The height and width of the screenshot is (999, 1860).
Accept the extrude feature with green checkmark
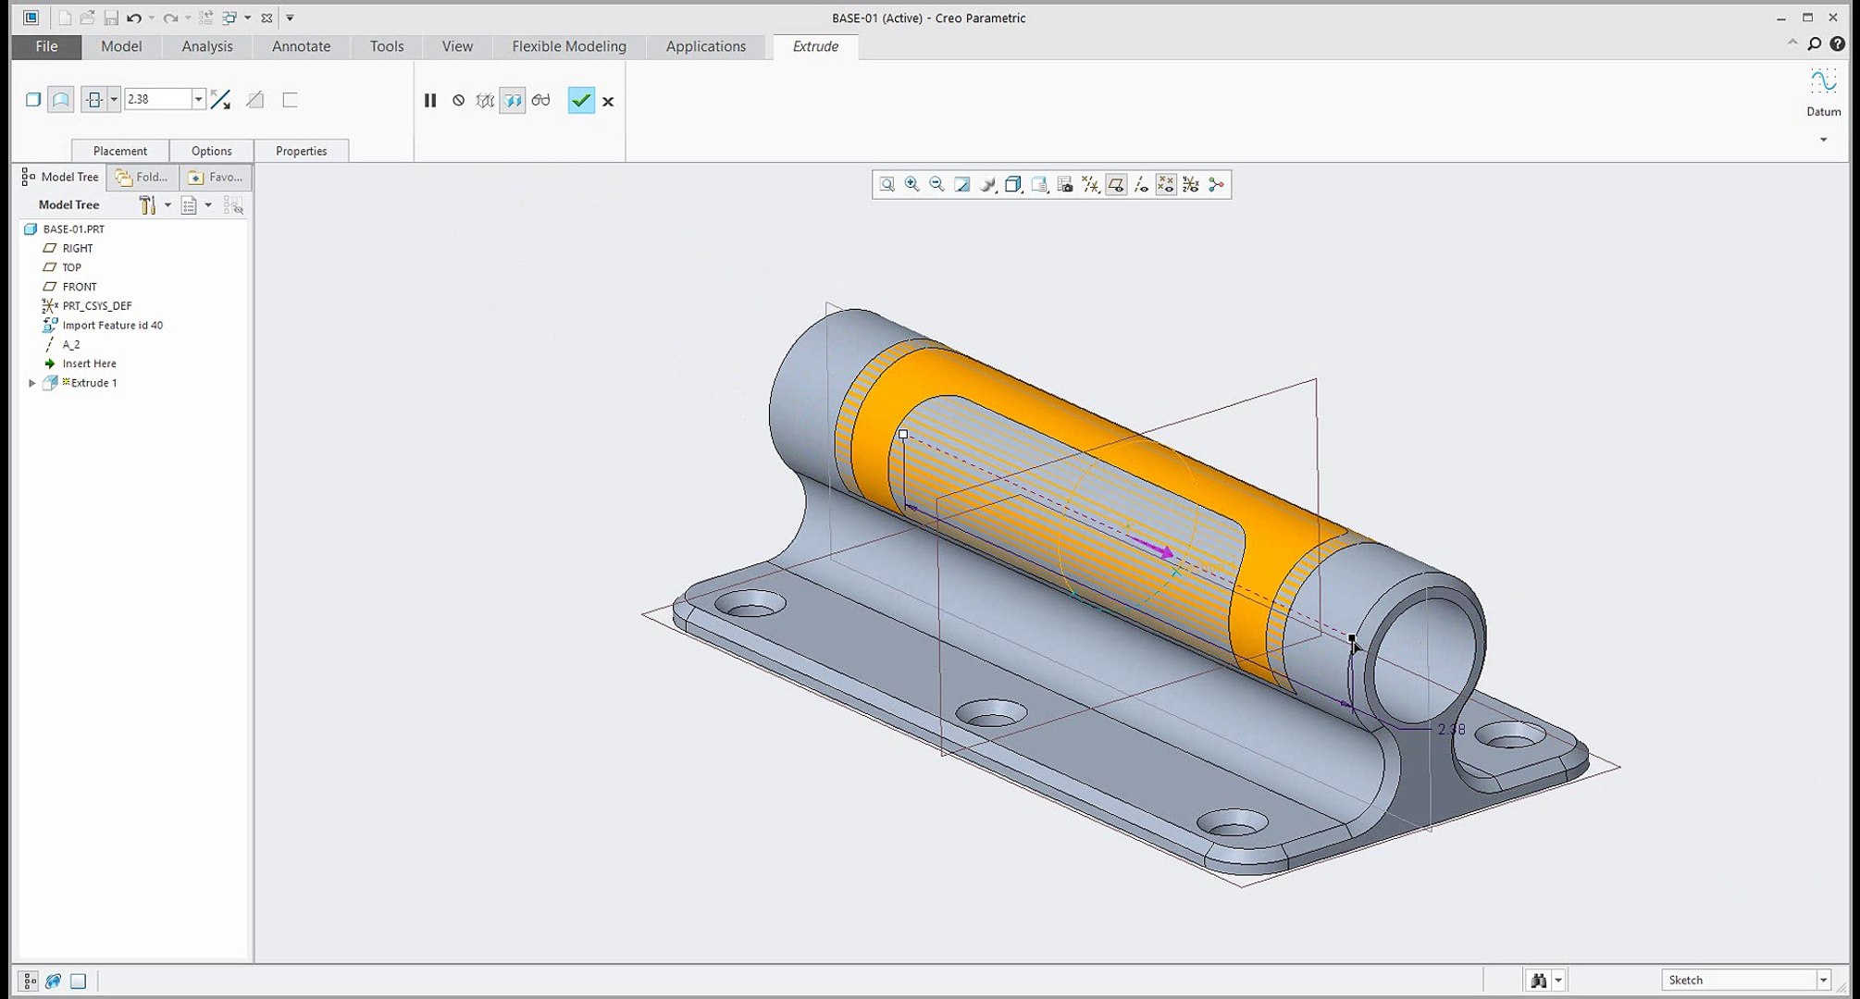(580, 101)
